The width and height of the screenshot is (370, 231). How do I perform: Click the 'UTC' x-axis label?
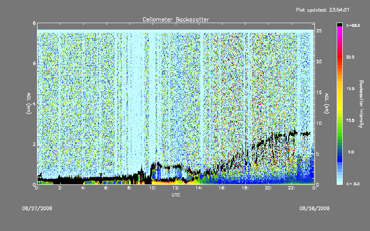[176, 195]
